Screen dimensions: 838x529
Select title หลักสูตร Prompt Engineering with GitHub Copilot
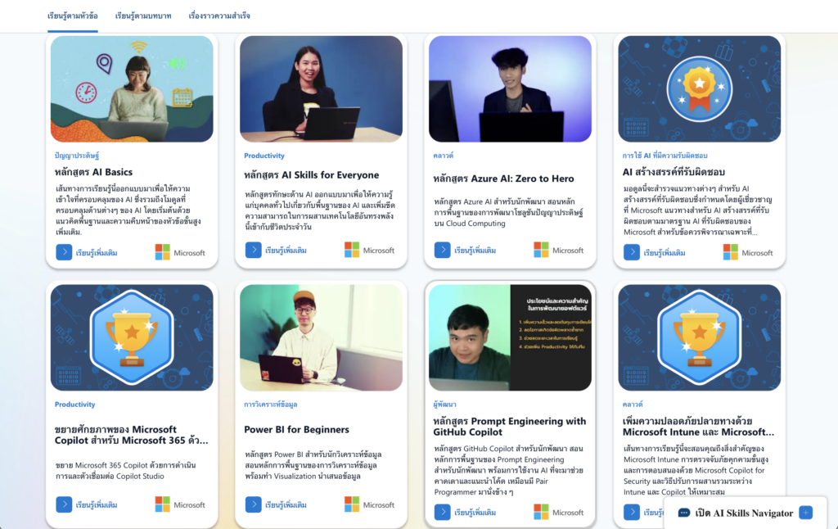(x=509, y=427)
